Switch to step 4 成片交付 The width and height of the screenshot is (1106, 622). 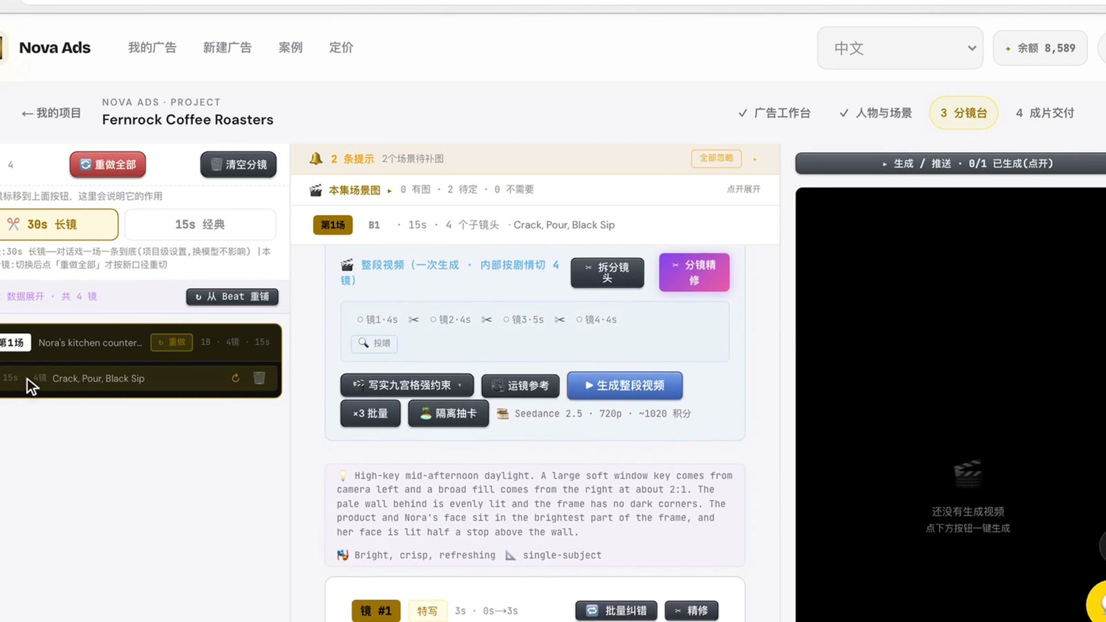(1044, 113)
